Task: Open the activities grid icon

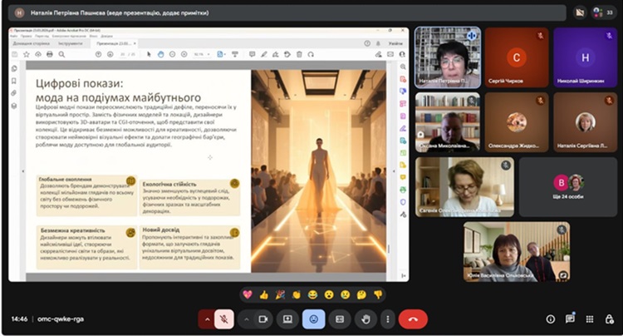Action: point(589,319)
